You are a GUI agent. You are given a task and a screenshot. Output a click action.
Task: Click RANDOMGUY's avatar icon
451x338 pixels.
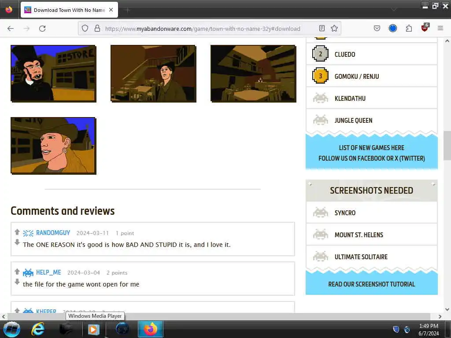click(28, 233)
